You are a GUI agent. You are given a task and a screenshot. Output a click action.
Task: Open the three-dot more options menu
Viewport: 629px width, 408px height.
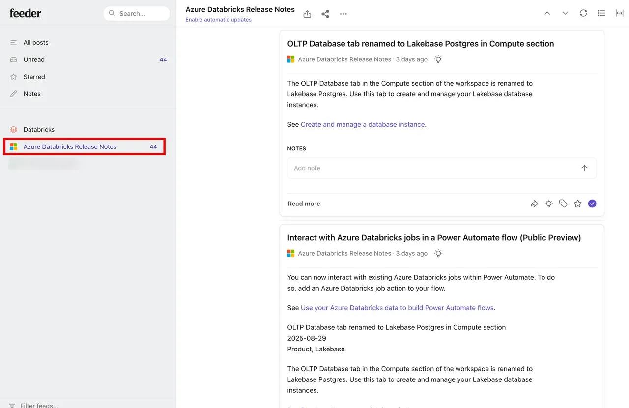click(x=343, y=14)
